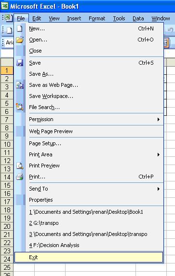Open the Format menu
175x276 pixels.
(x=97, y=18)
